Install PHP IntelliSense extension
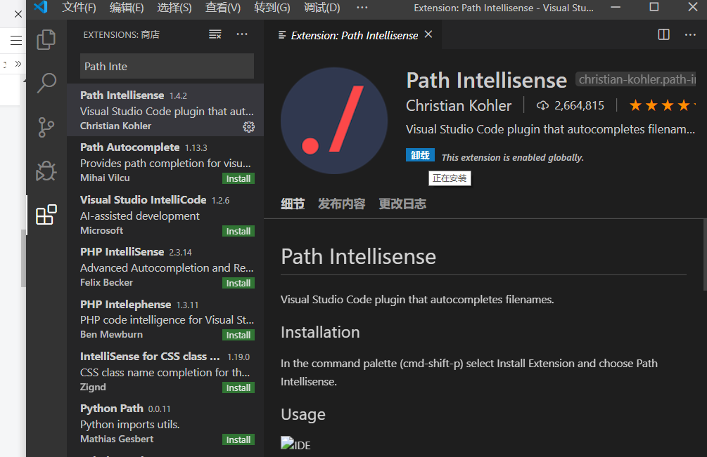 point(238,284)
